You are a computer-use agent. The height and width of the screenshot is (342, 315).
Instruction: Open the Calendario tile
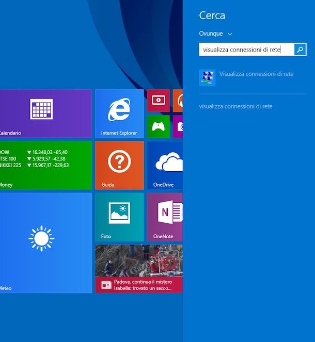coord(45,113)
